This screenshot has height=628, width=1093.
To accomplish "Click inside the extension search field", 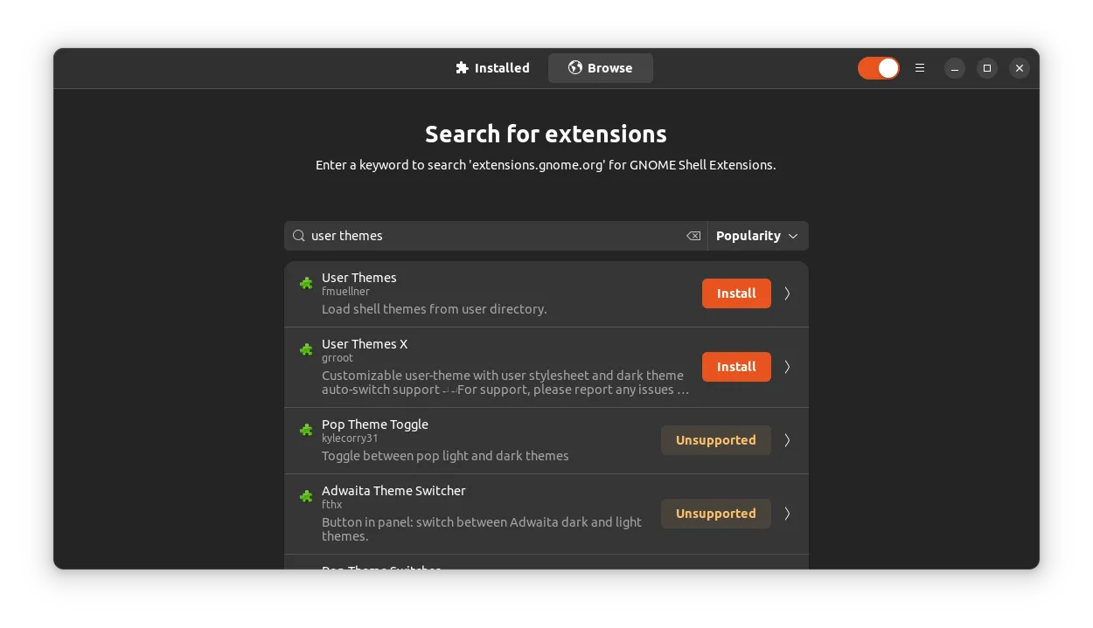I will click(490, 236).
